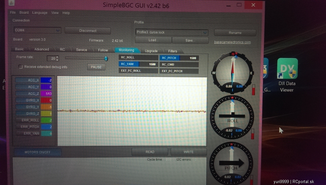Click the red level bar beside compass

pyautogui.click(x=253, y=90)
